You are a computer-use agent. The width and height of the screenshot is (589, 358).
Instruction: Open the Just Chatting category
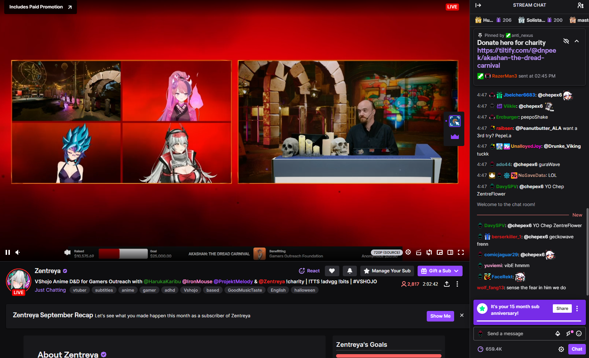pyautogui.click(x=50, y=290)
